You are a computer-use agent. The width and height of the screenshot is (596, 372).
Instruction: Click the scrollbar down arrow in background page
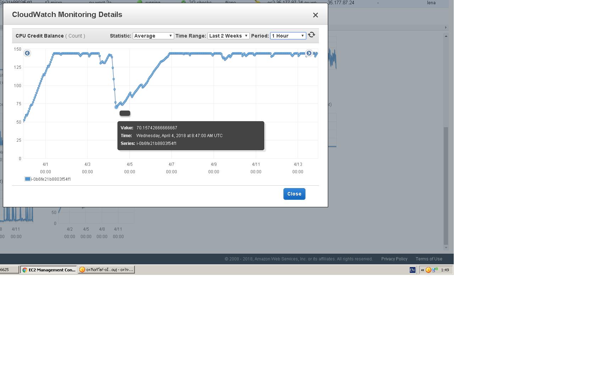pyautogui.click(x=446, y=248)
